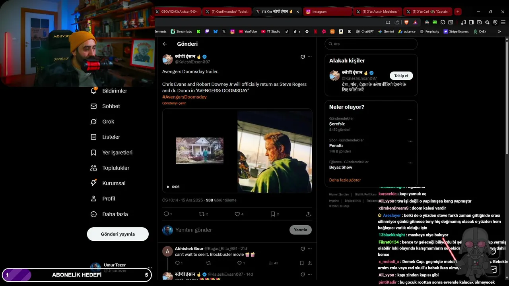Click the Grok icon on main post
Screen dimensions: 509x286
point(303,57)
